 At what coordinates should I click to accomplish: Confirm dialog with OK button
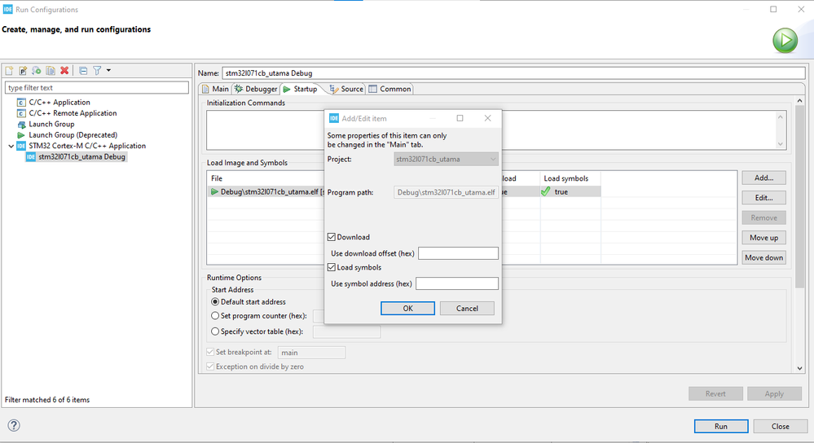click(x=407, y=308)
